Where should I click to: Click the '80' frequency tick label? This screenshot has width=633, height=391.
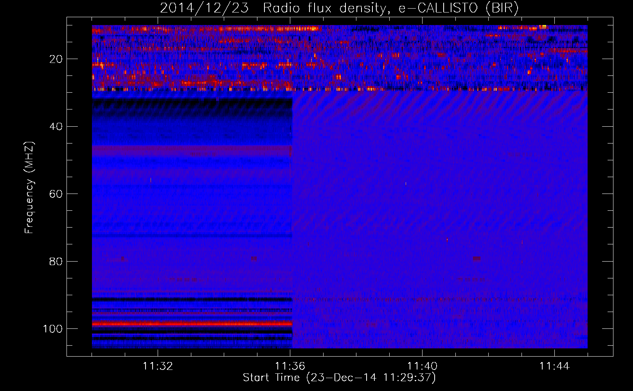point(56,261)
